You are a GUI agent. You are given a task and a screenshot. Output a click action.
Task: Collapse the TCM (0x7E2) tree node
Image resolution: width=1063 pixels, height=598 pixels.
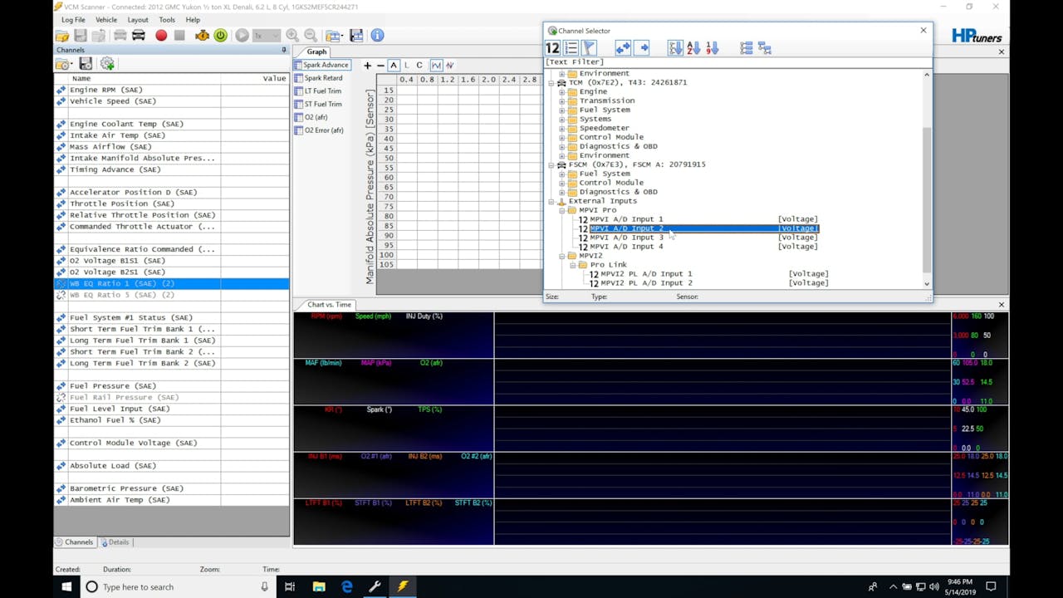[x=550, y=82]
